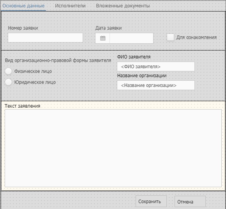Focus the ФИО заявителя placeholder field

click(x=156, y=67)
